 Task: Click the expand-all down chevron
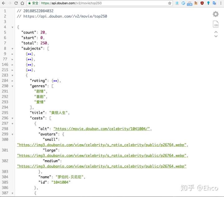[216, 36]
